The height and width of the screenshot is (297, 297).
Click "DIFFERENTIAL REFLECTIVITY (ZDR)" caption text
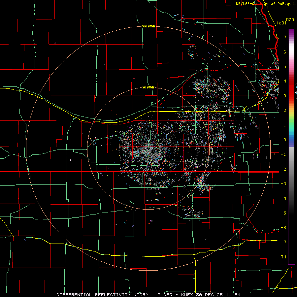(x=103, y=295)
